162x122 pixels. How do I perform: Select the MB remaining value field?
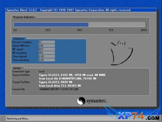47,53
